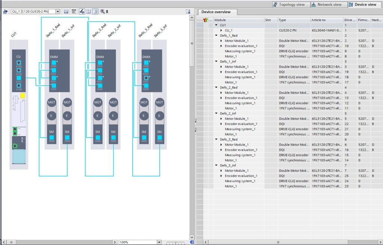This screenshot has width=383, height=245.
Task: Open the arrow menu beside the zoom icon
Action: [x=107, y=12]
